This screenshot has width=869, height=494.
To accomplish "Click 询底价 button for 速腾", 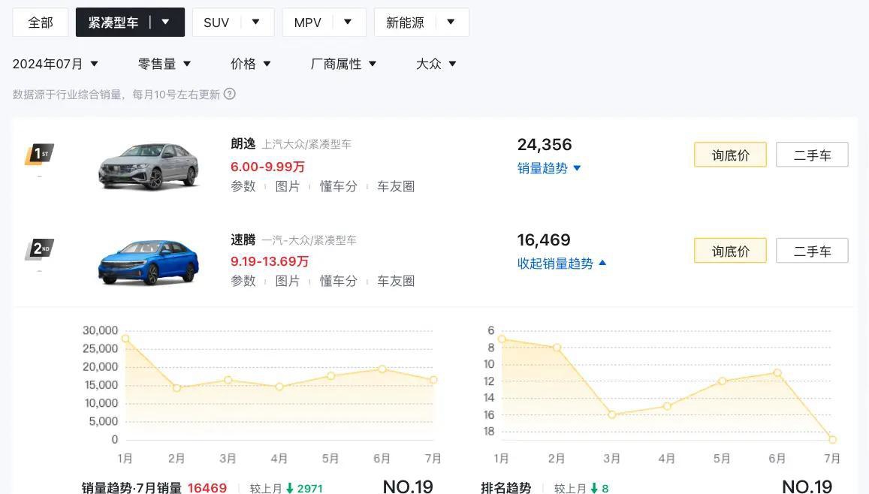I will (x=731, y=250).
